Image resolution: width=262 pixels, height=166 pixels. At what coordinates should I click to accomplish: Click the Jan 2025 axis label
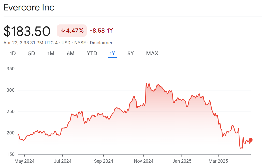point(182,161)
